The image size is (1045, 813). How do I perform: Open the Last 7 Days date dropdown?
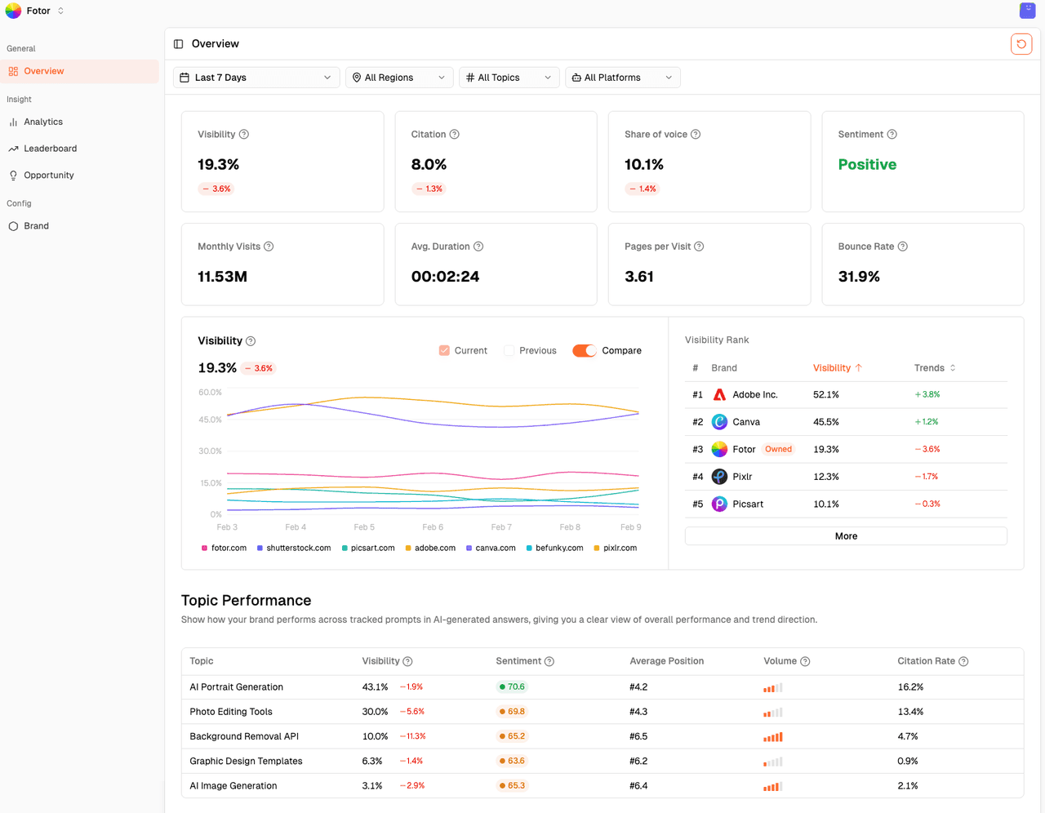(256, 78)
